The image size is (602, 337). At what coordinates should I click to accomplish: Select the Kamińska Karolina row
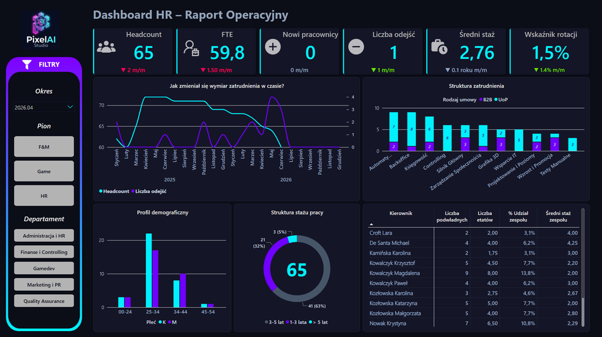click(473, 253)
